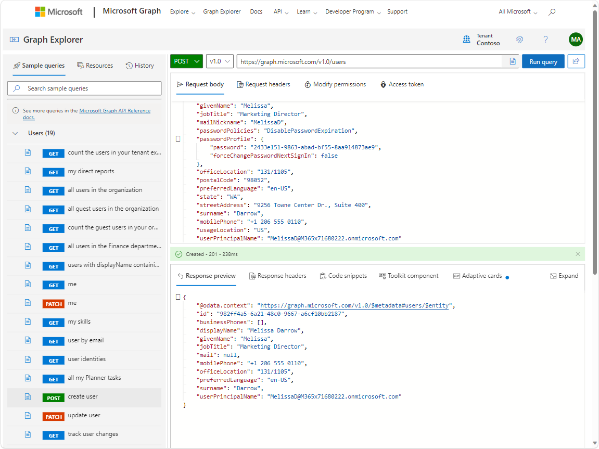Click the Search sample queries field

(84, 88)
